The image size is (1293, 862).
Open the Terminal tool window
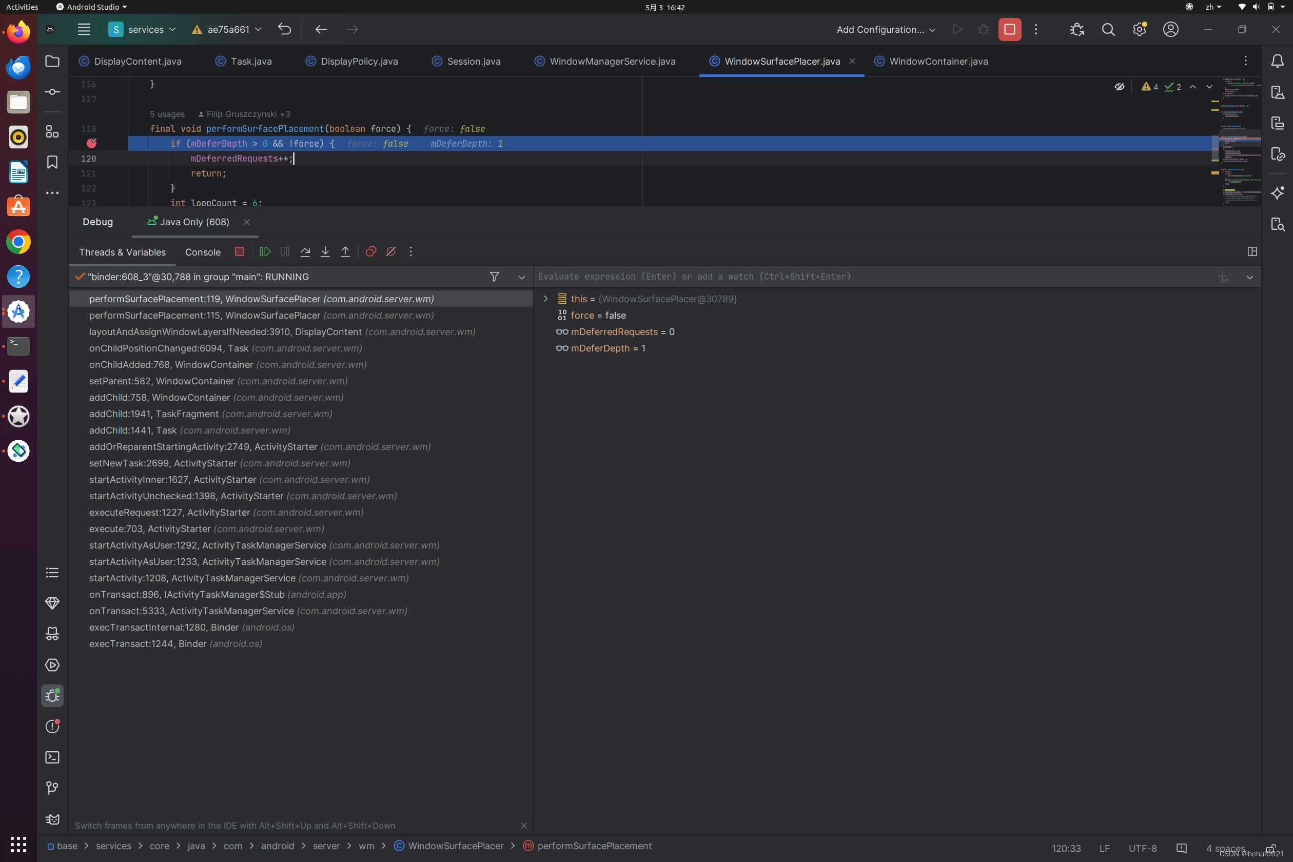52,757
